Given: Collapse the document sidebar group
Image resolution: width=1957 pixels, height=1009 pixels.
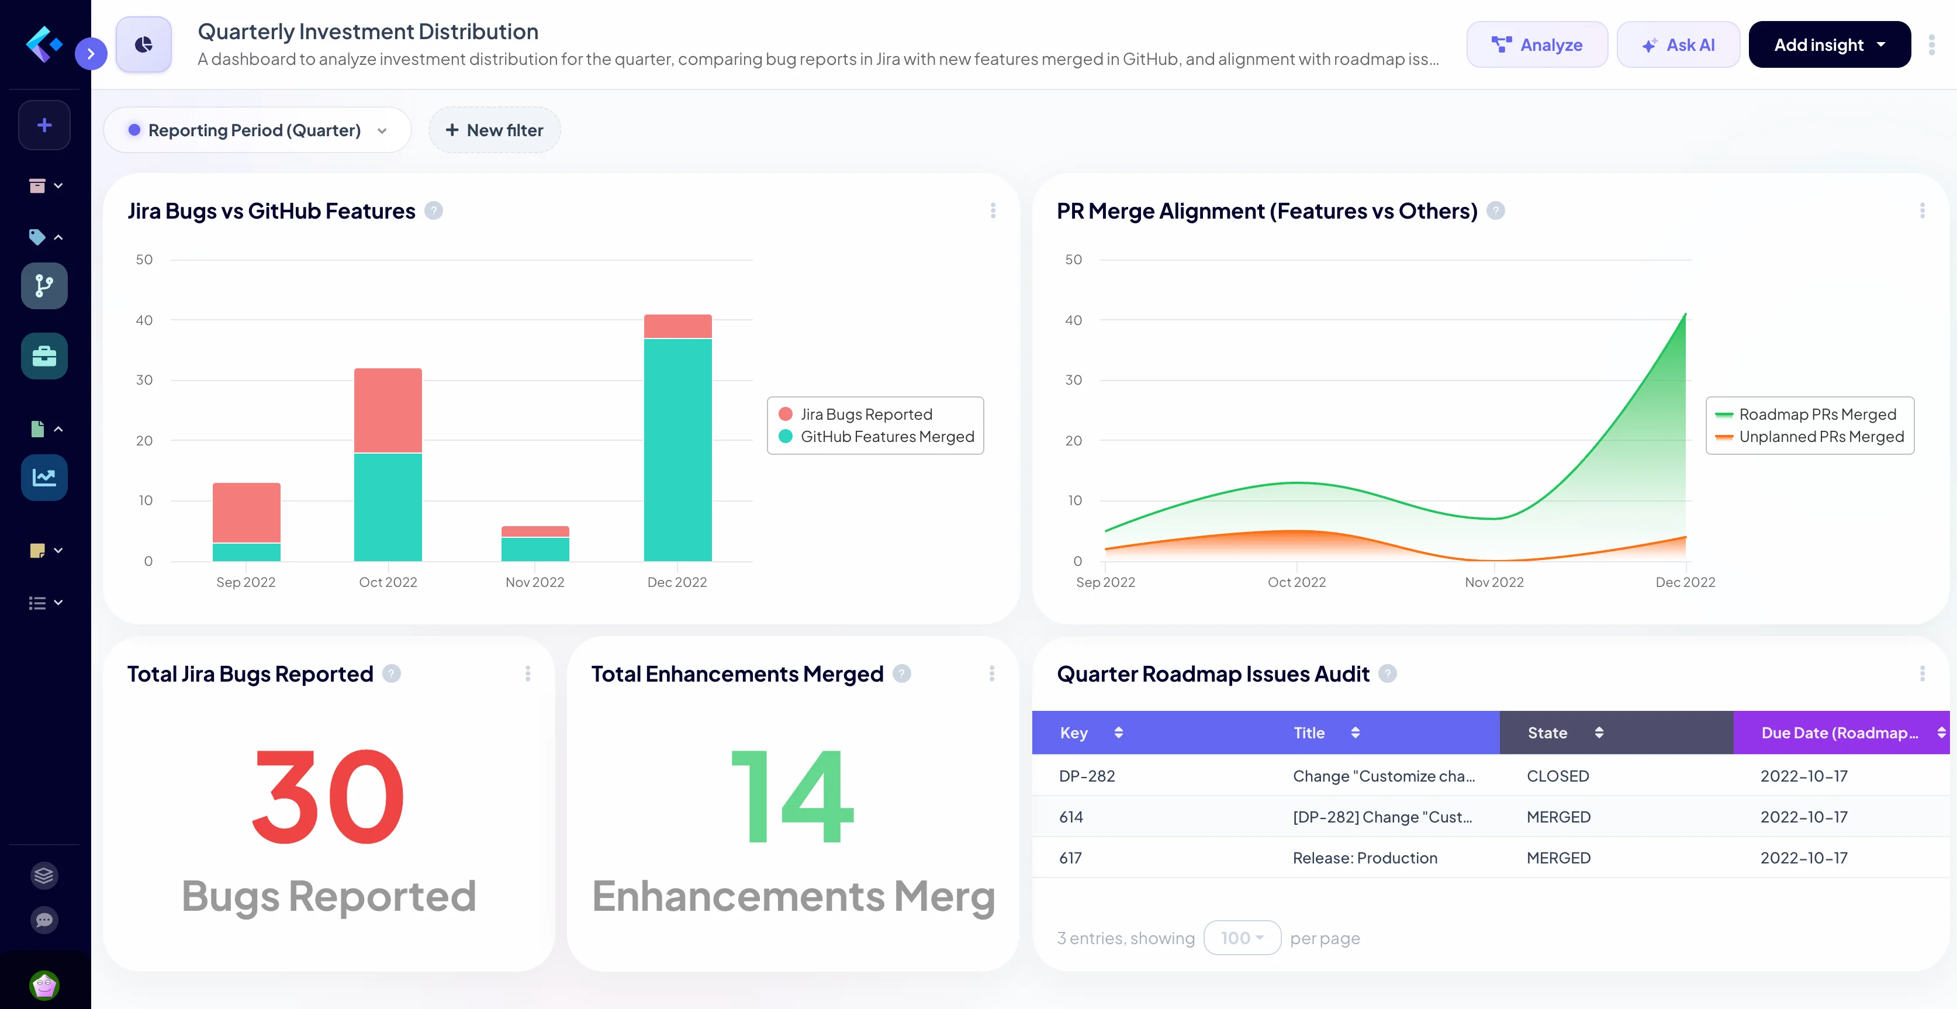Looking at the screenshot, I should pyautogui.click(x=45, y=429).
